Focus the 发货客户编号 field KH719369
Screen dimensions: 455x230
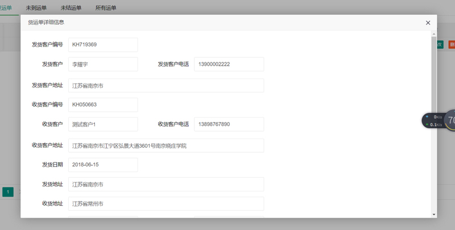tap(103, 45)
